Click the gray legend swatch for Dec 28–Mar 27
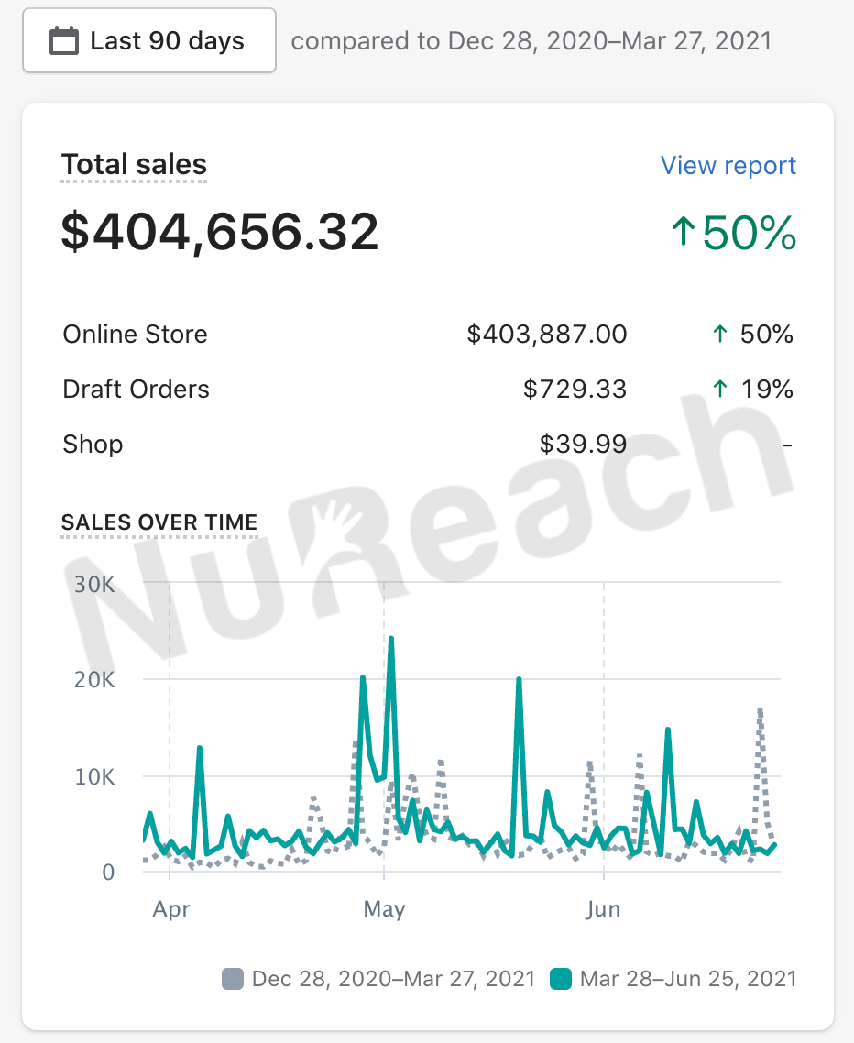This screenshot has width=854, height=1043. click(x=234, y=979)
